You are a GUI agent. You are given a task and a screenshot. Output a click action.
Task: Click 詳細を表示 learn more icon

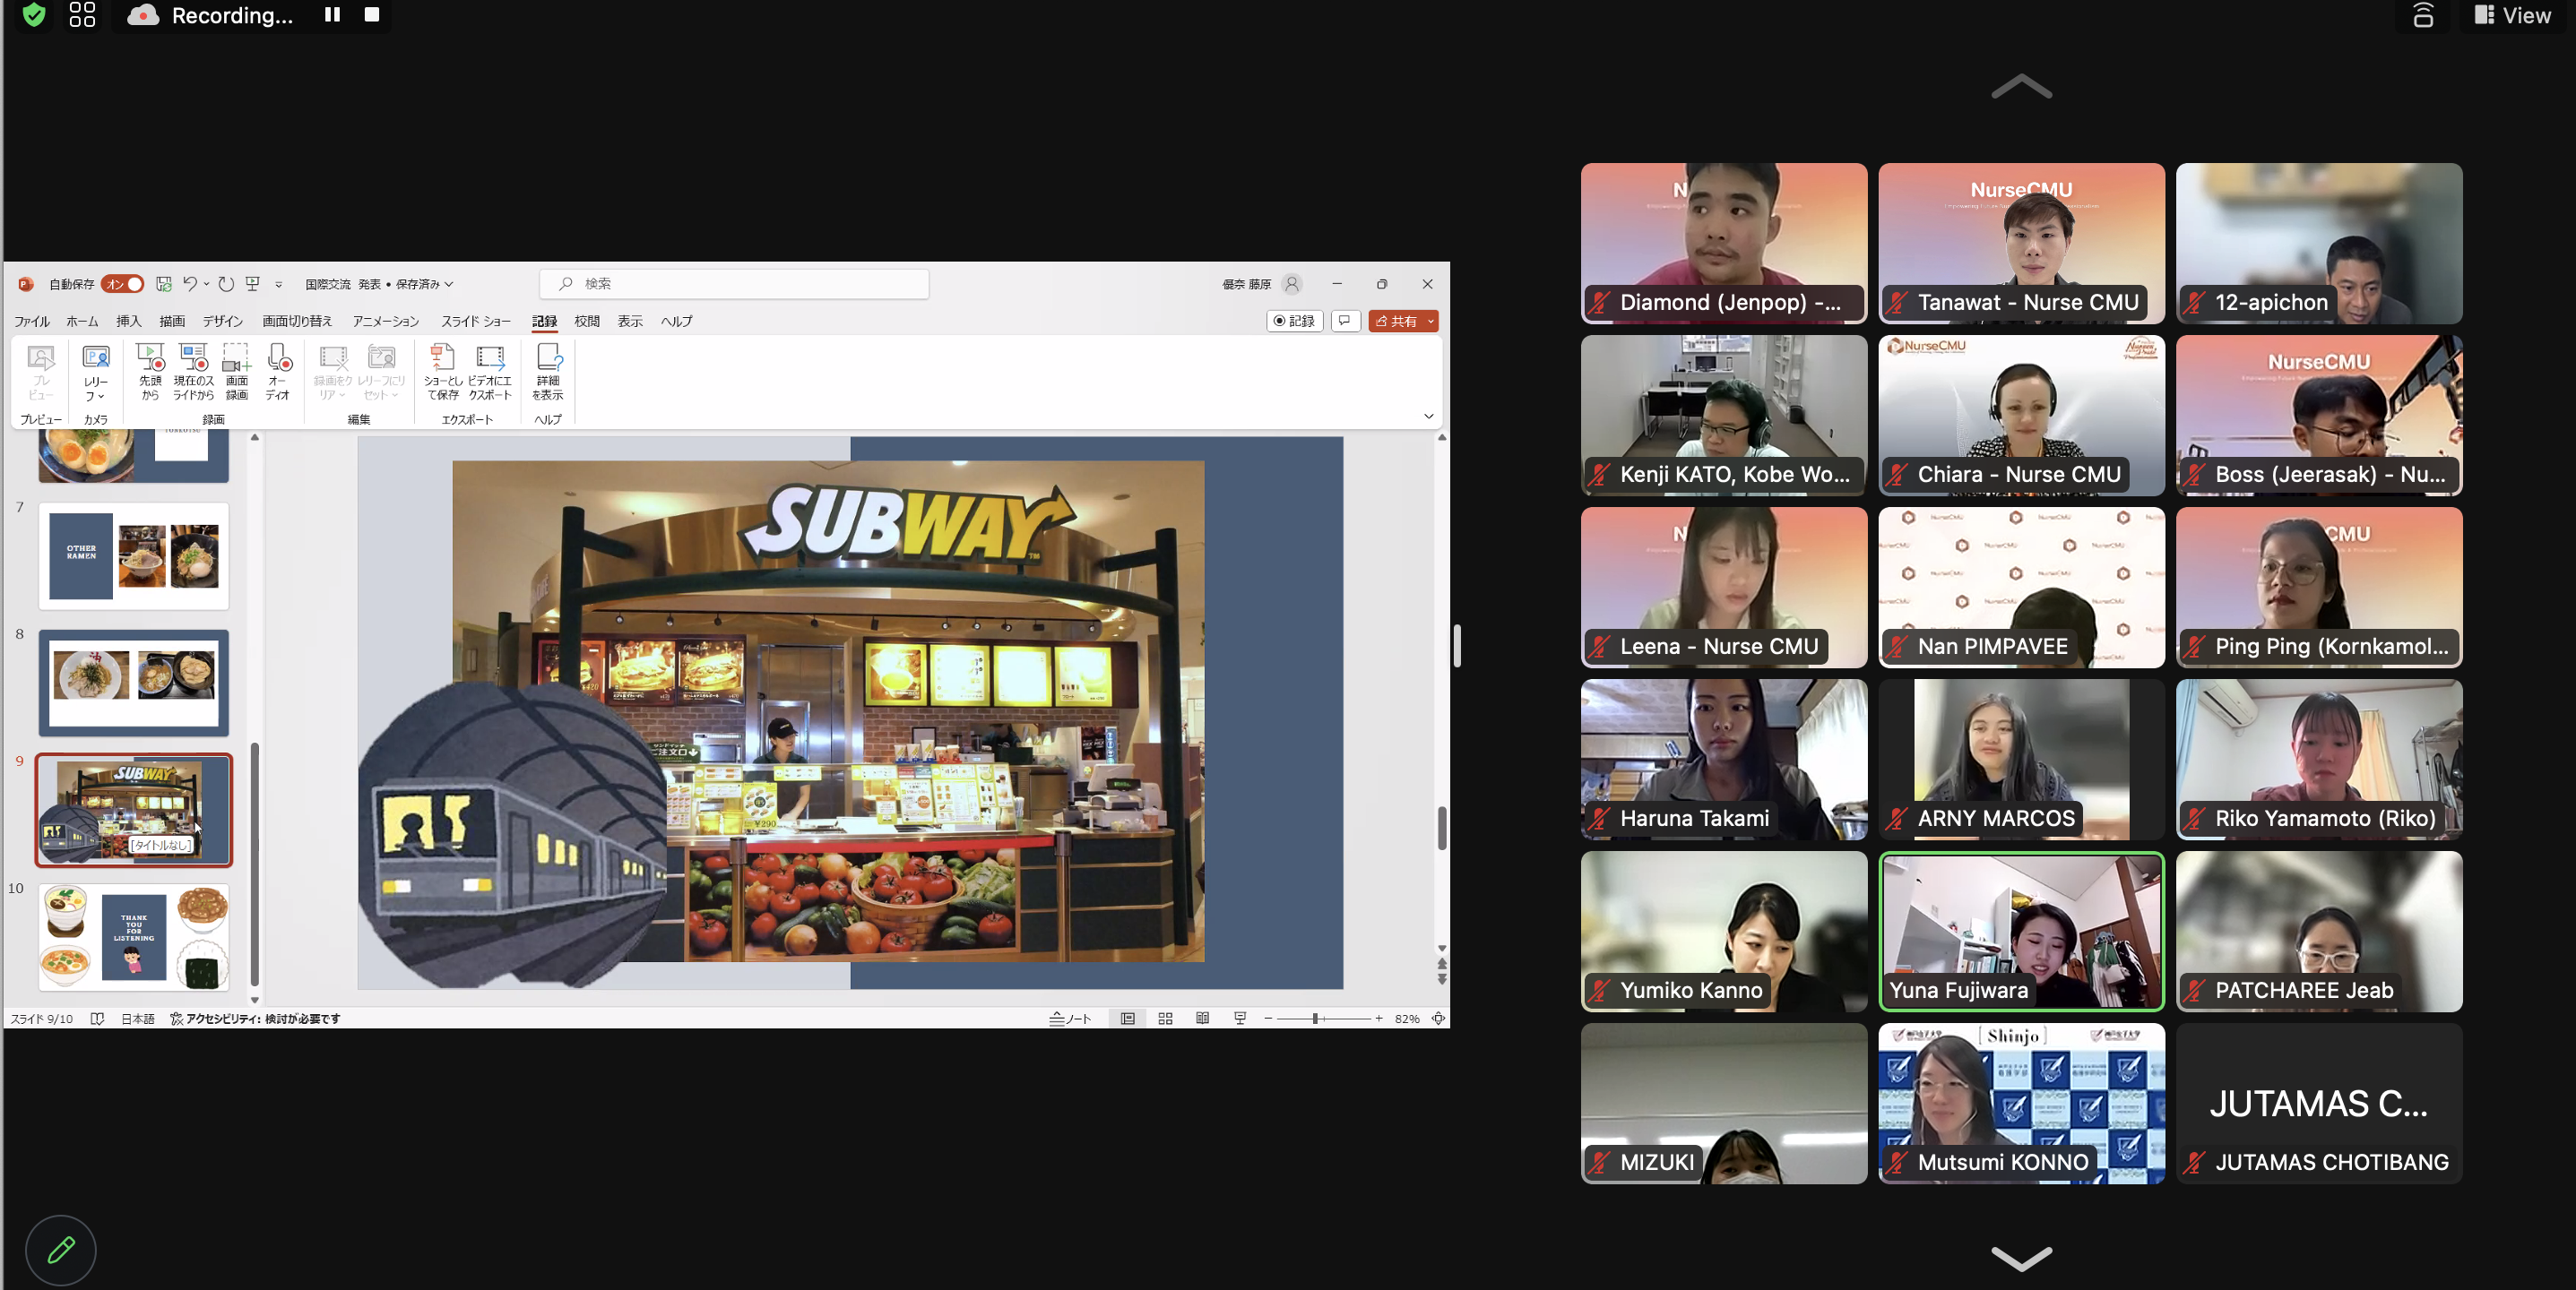(x=548, y=372)
